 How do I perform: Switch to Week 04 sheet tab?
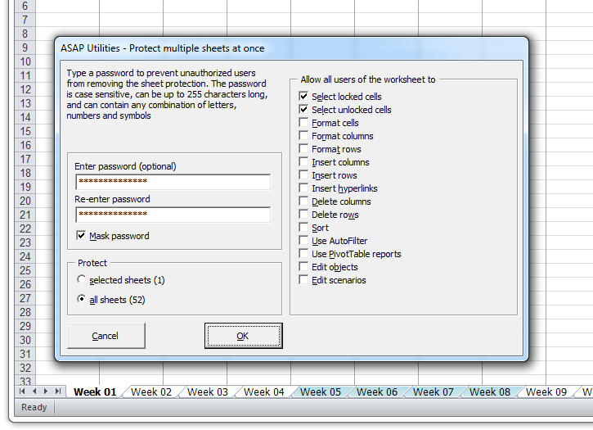click(263, 392)
